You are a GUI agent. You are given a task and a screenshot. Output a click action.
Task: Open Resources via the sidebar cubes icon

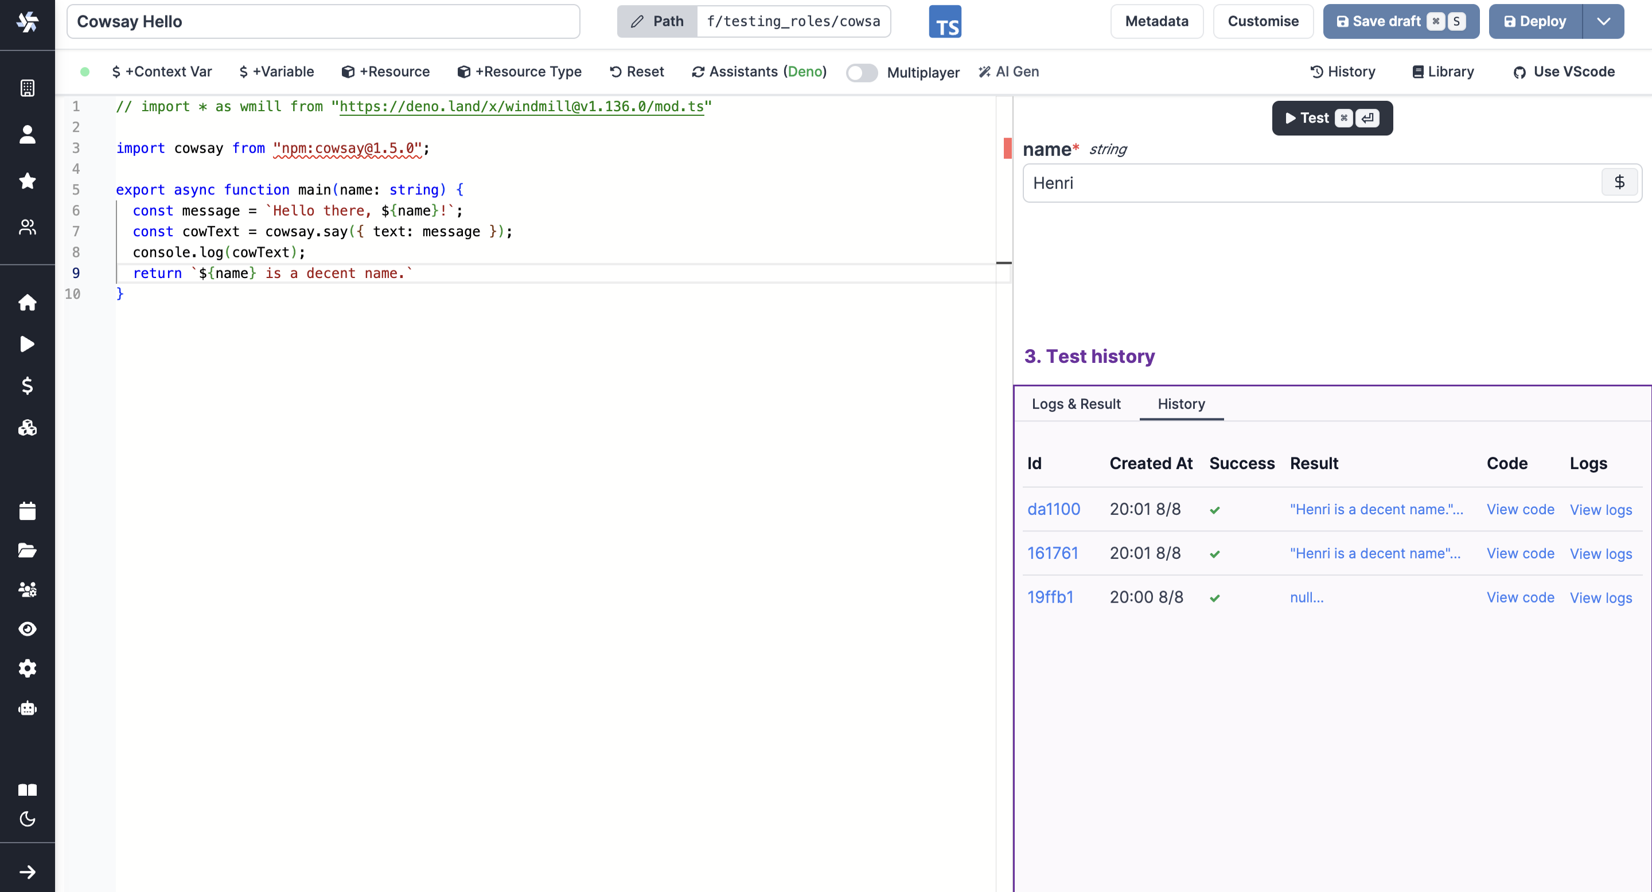pos(27,428)
